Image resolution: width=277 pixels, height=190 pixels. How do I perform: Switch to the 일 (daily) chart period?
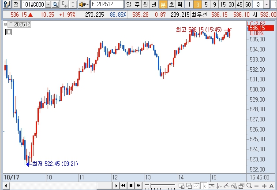tap(127, 4)
